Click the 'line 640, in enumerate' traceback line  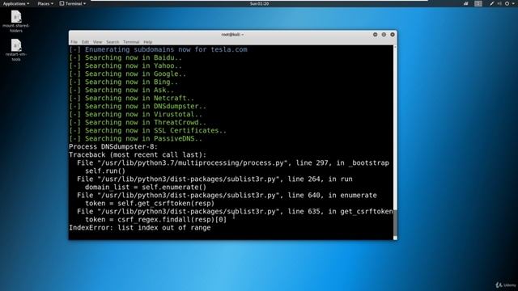pos(227,196)
